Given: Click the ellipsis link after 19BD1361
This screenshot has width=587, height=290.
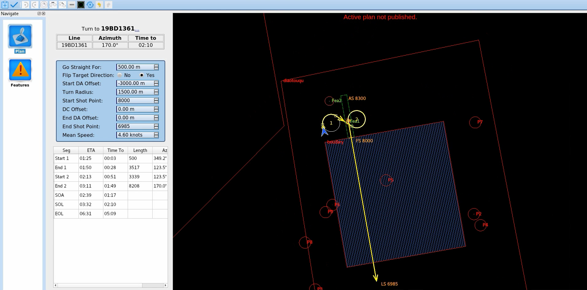Looking at the screenshot, I should pos(137,29).
